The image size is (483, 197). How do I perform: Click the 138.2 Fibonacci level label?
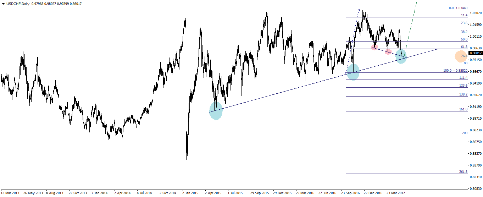463,94
